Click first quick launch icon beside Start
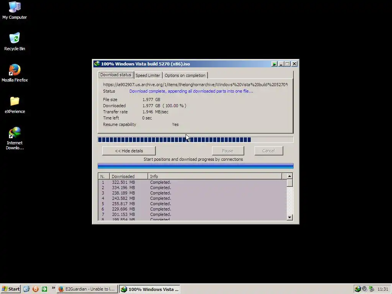The width and height of the screenshot is (392, 294). [26, 289]
